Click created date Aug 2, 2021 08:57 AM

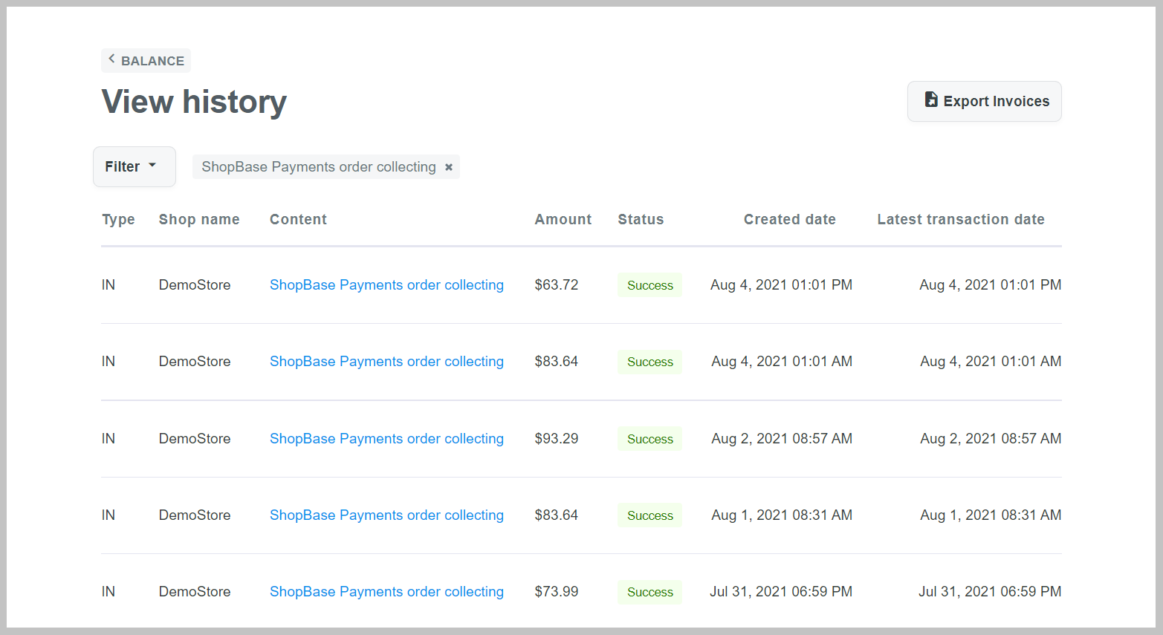tap(782, 438)
